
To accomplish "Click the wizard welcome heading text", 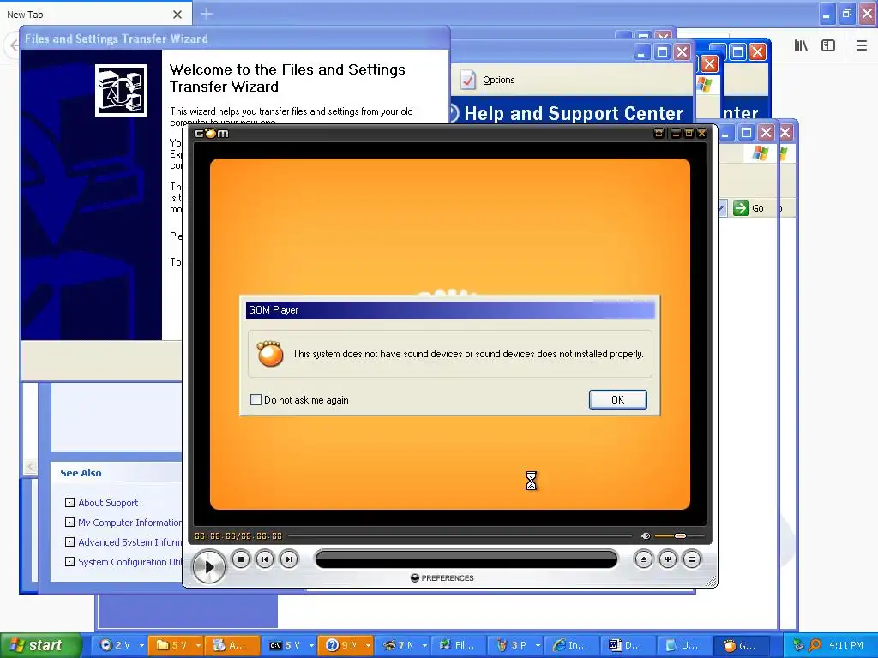I will pos(287,78).
